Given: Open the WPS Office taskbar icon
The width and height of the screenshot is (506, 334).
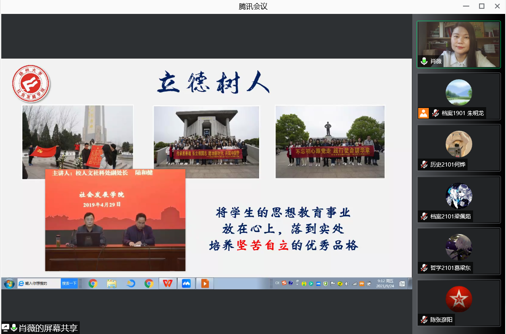Looking at the screenshot, I should point(168,283).
